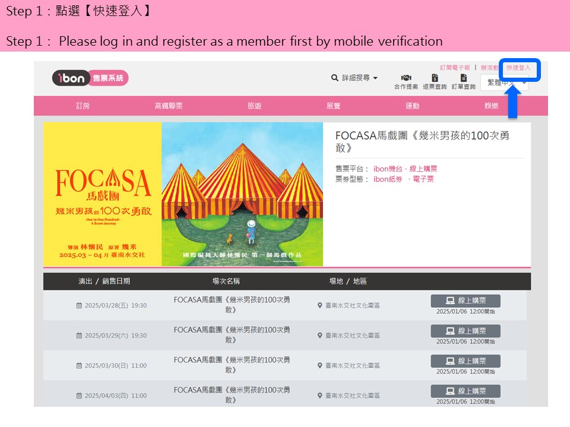570x427 pixels.
Task: Click the ibon機台 sales platform link
Action: tap(387, 169)
